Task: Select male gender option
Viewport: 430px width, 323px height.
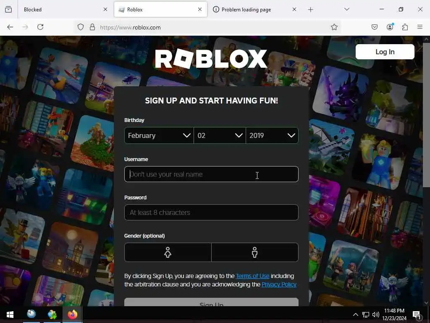Action: 255,252
